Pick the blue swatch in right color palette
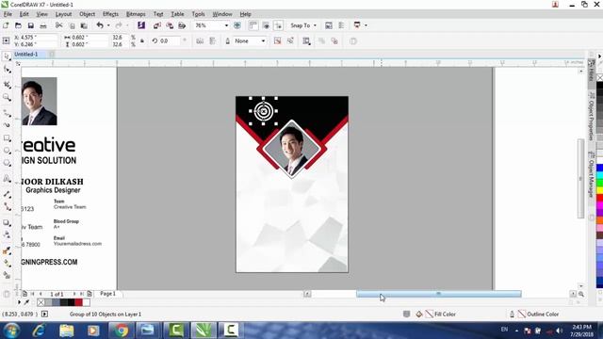The height and width of the screenshot is (339, 603). (x=599, y=168)
